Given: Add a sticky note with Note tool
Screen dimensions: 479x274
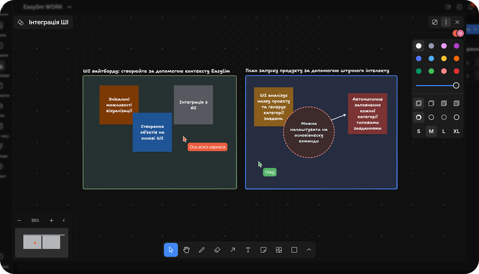Looking at the screenshot, I should coord(264,250).
